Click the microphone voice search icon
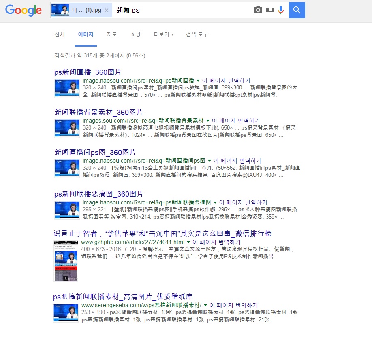 pyautogui.click(x=281, y=10)
